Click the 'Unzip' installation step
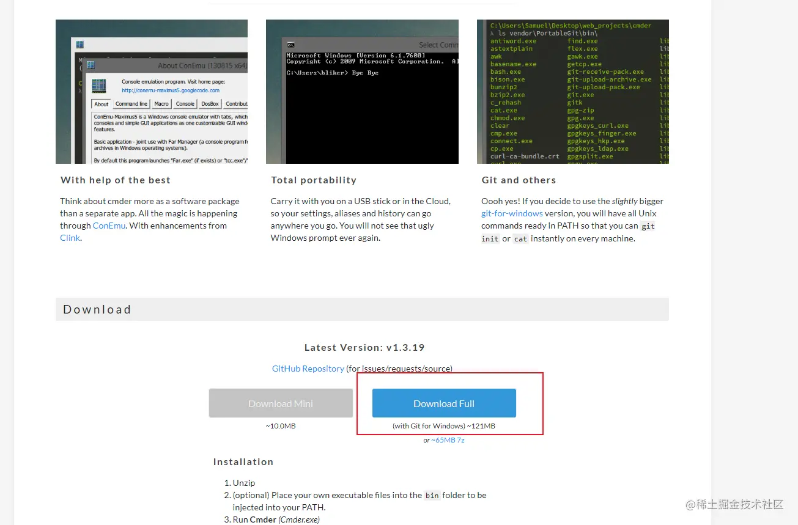This screenshot has height=525, width=798. point(244,483)
